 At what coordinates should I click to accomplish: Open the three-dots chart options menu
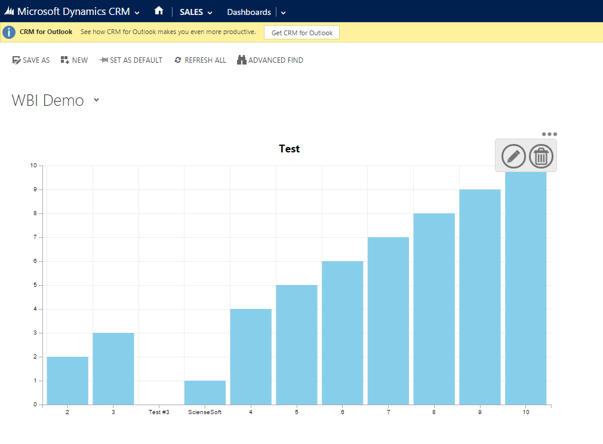pos(549,134)
